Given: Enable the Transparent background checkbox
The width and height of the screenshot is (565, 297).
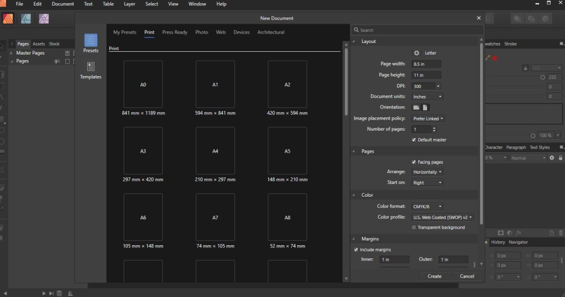Looking at the screenshot, I should (414, 228).
